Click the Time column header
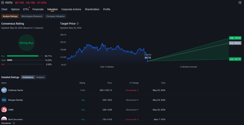Screen dimensions: 244x125 click(x=163, y=83)
